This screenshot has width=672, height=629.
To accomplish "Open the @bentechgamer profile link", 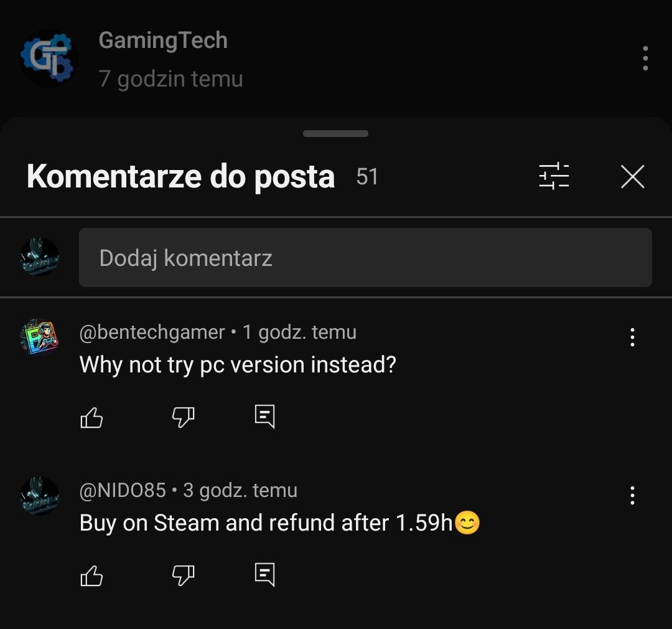I will coord(152,333).
